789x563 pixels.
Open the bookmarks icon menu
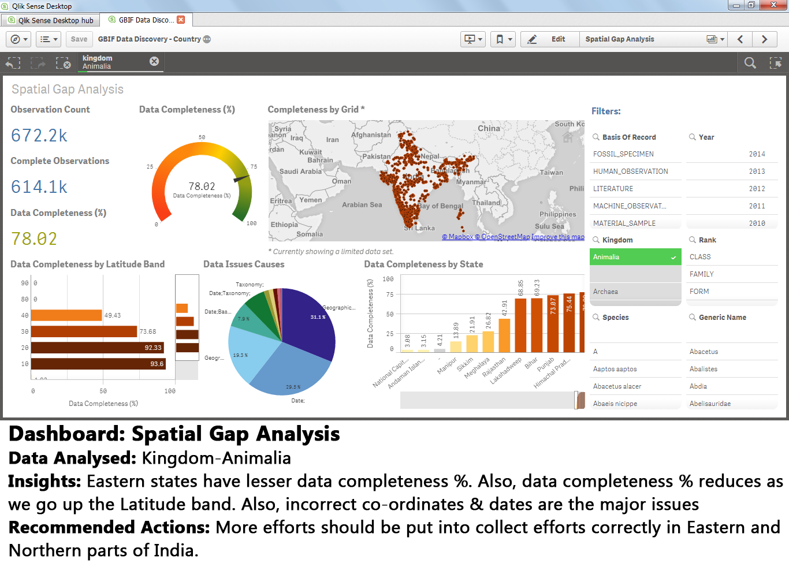[x=503, y=39]
